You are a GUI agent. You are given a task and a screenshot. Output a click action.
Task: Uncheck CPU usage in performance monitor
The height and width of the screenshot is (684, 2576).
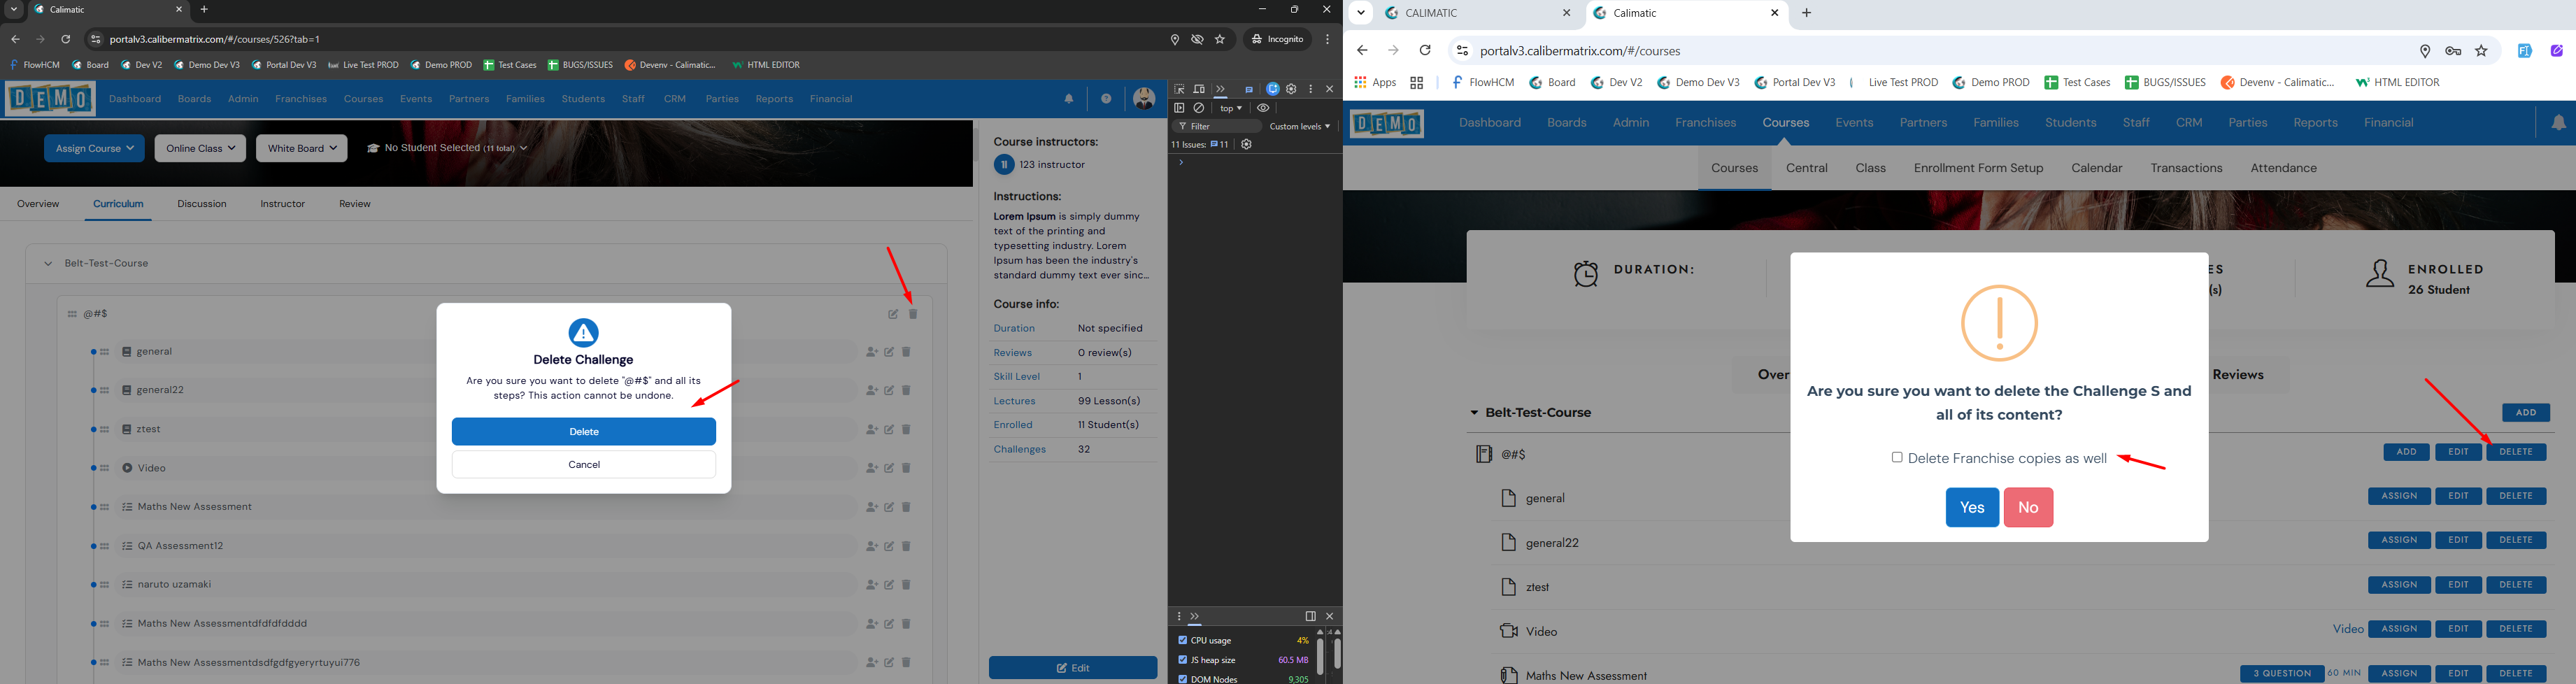click(1182, 640)
